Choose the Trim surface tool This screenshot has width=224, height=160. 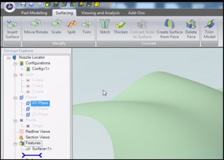(x=86, y=27)
